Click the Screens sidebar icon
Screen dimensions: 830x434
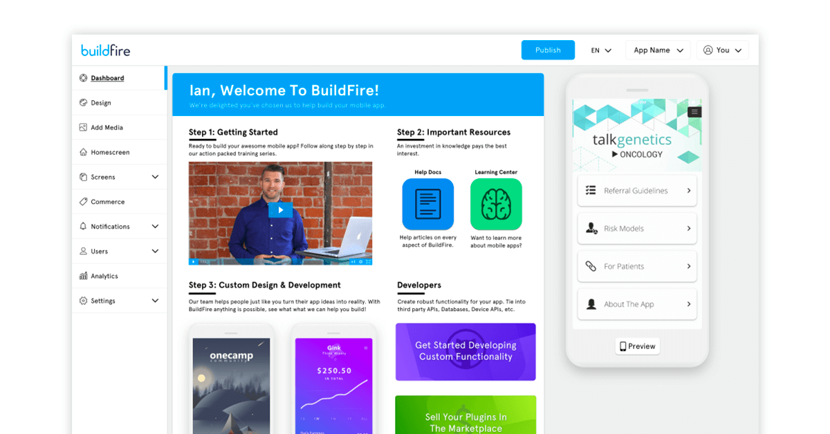pyautogui.click(x=83, y=177)
